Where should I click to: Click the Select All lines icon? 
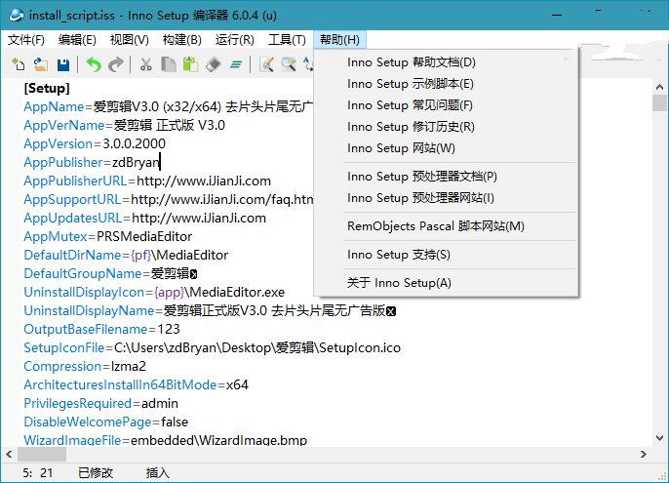(235, 64)
